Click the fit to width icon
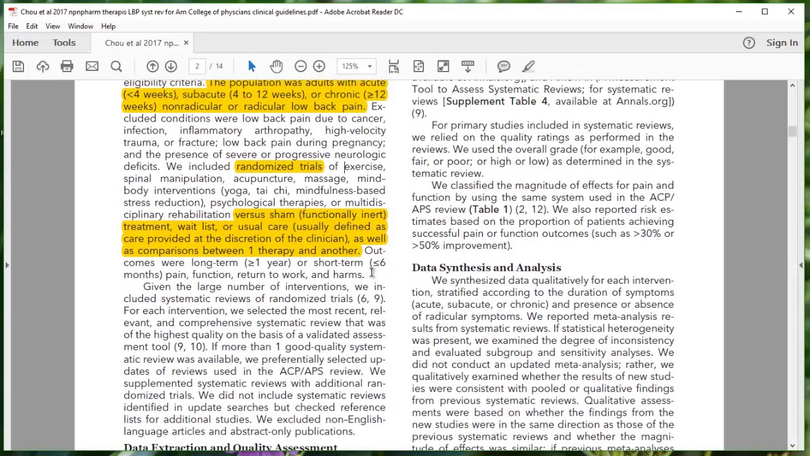The height and width of the screenshot is (456, 810). tap(418, 66)
